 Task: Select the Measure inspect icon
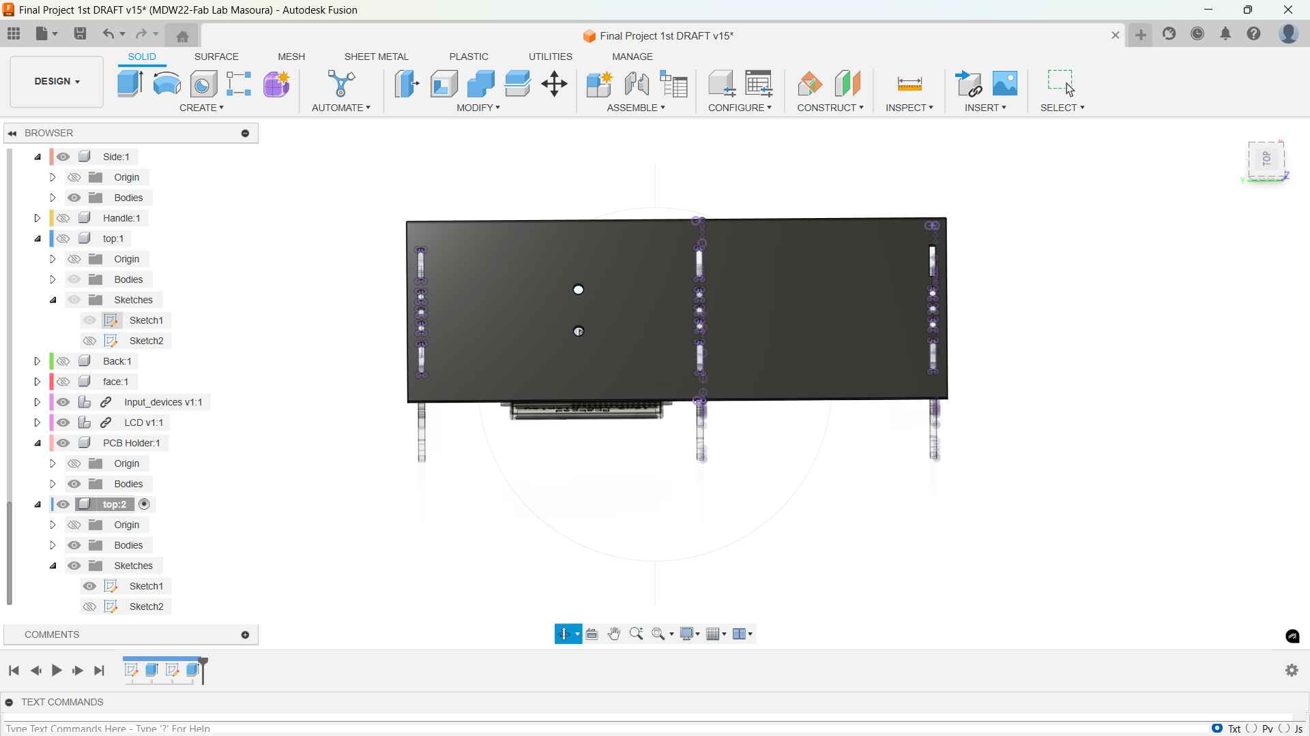pos(910,84)
